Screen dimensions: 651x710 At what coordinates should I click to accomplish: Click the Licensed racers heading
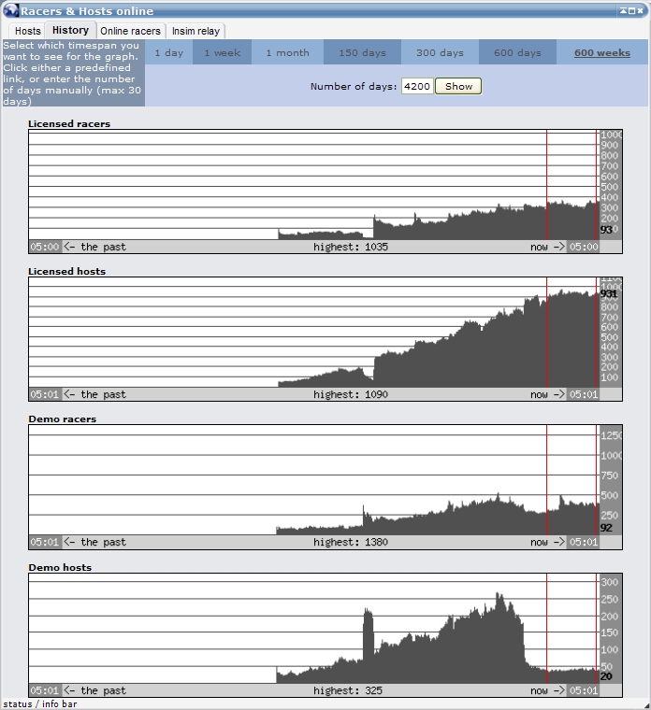pos(69,123)
